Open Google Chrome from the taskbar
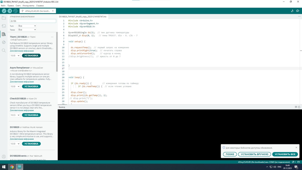 point(12,167)
